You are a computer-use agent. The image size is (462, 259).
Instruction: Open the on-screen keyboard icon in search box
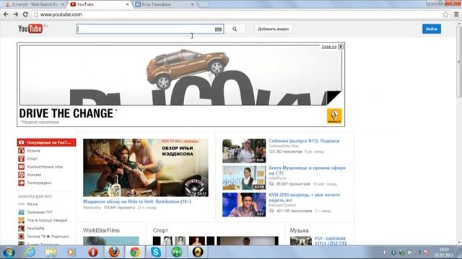coord(218,29)
